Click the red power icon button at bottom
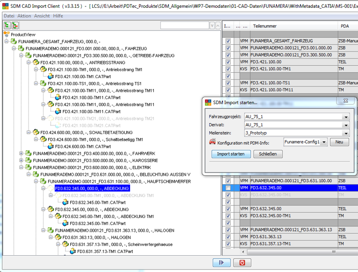Viewport: 358px width, 272px height. pyautogui.click(x=242, y=263)
